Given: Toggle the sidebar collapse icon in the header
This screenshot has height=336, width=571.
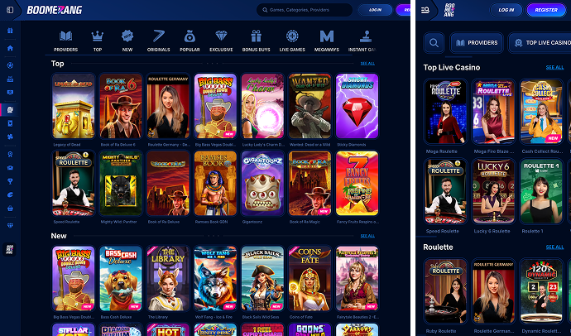Looking at the screenshot, I should [10, 10].
